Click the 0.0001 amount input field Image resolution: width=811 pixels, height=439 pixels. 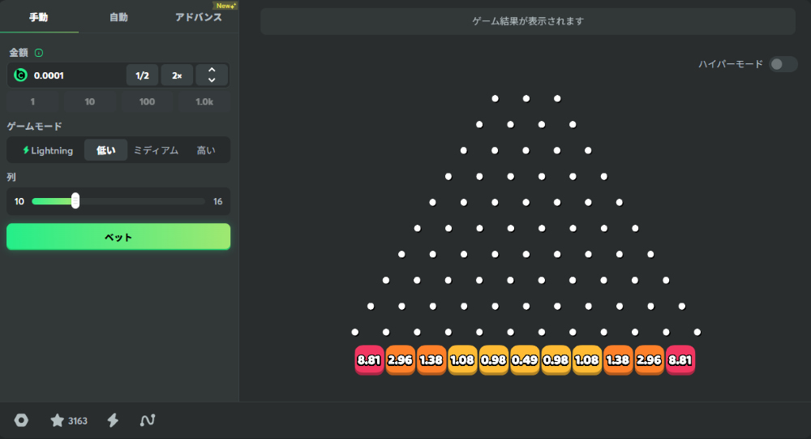(78, 75)
